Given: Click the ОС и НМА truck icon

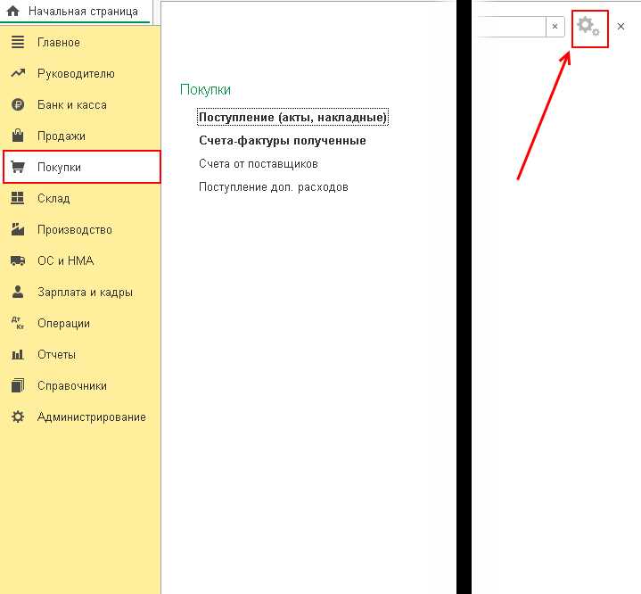Looking at the screenshot, I should [18, 260].
